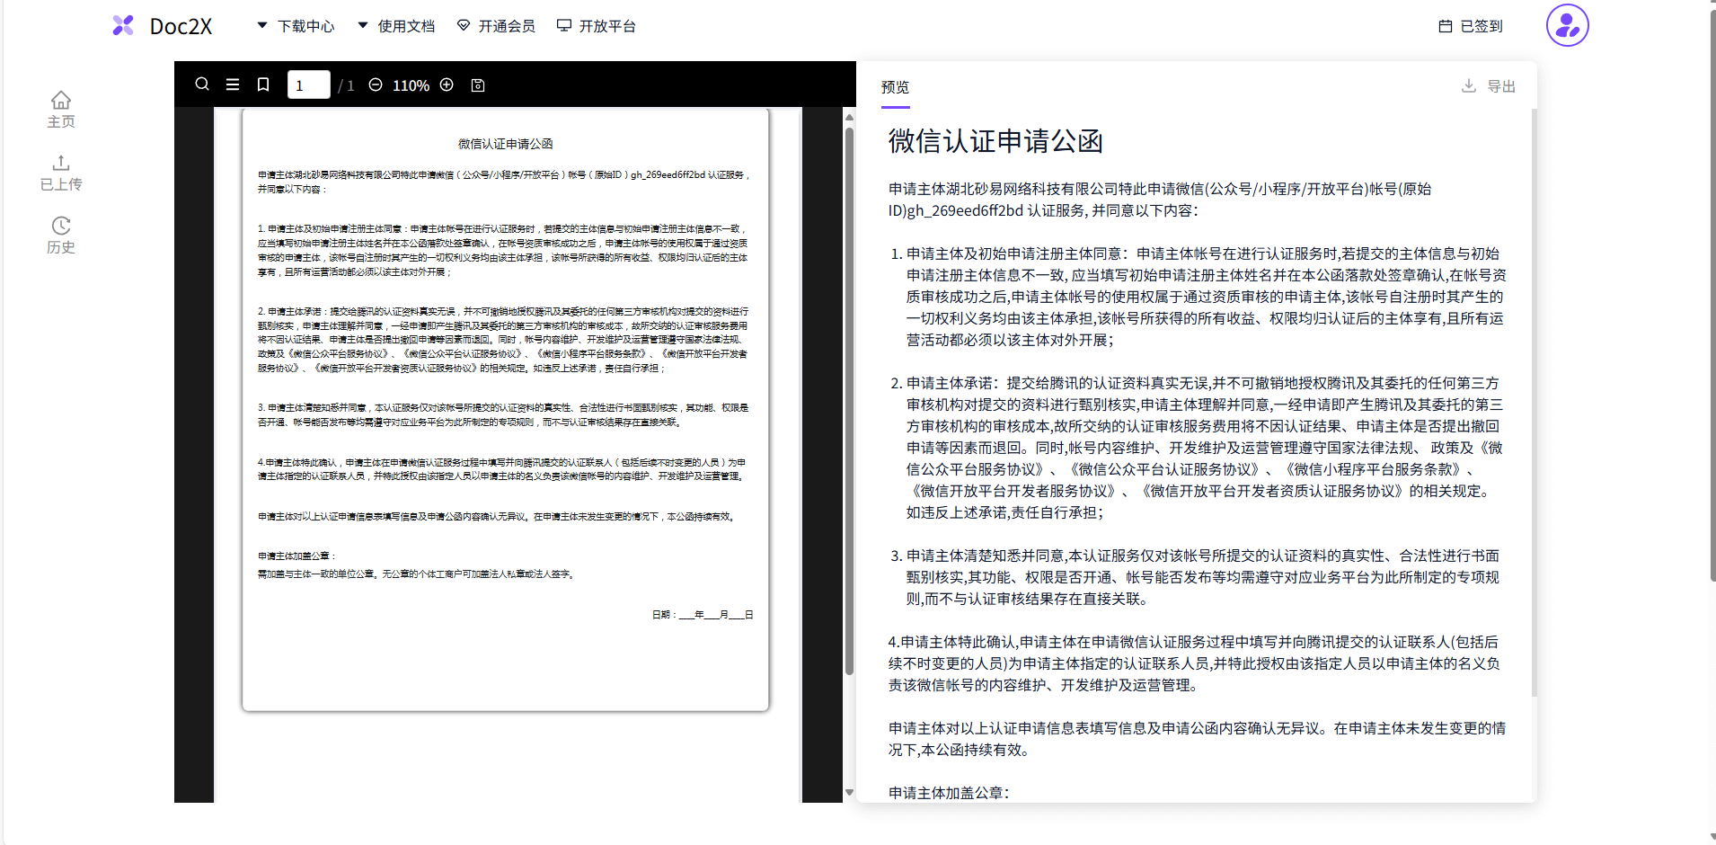Click the page number input field

308,84
